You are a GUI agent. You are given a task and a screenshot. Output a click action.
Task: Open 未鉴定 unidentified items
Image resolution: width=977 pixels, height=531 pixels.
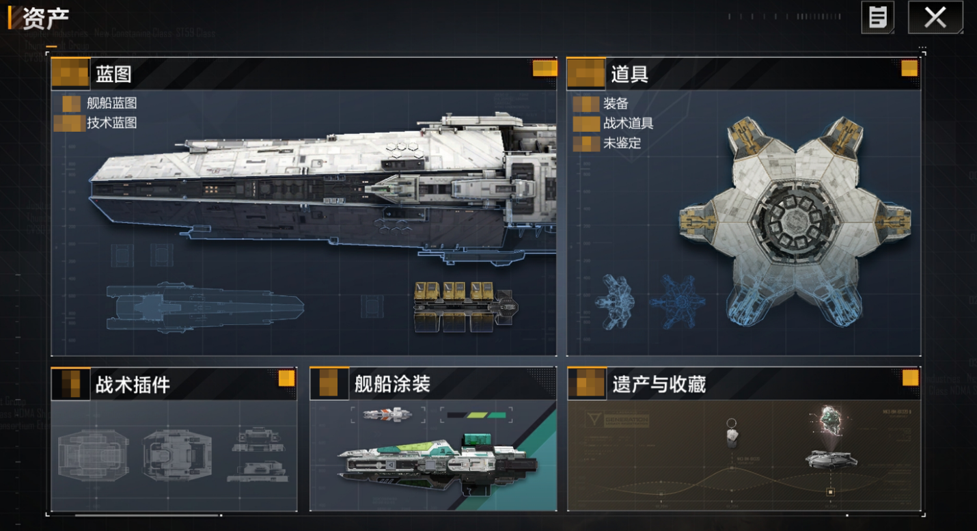pyautogui.click(x=622, y=144)
